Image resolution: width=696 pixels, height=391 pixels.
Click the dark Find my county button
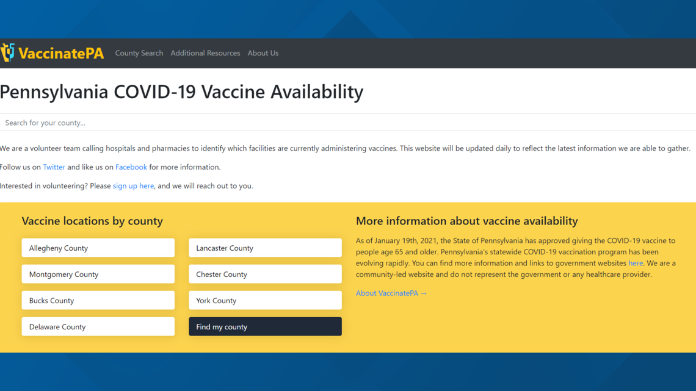click(x=265, y=326)
